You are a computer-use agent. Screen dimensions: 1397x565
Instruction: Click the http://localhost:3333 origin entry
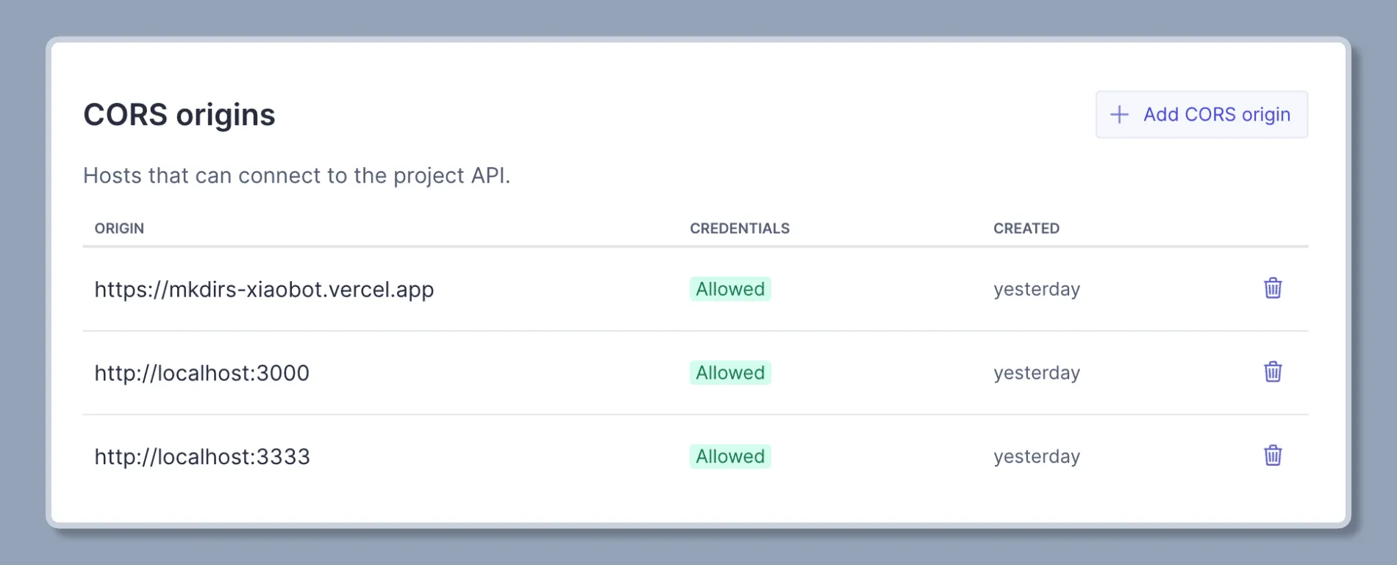pos(202,457)
